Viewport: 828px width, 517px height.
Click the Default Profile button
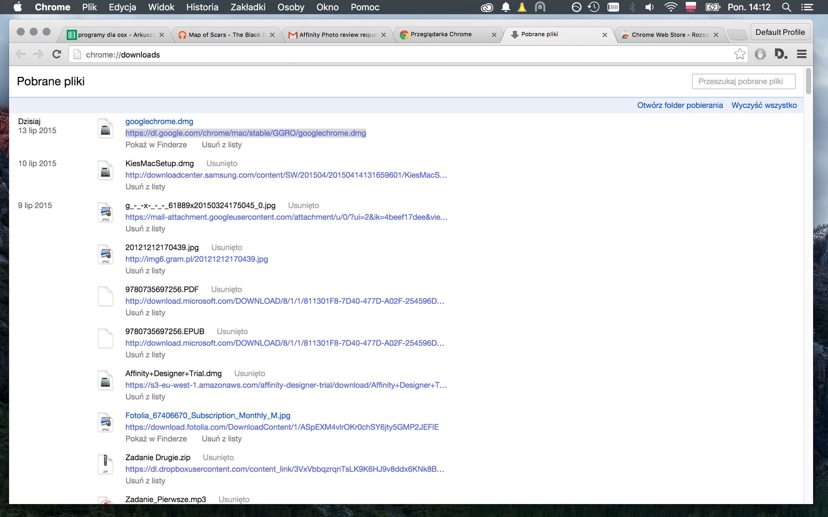(x=780, y=32)
